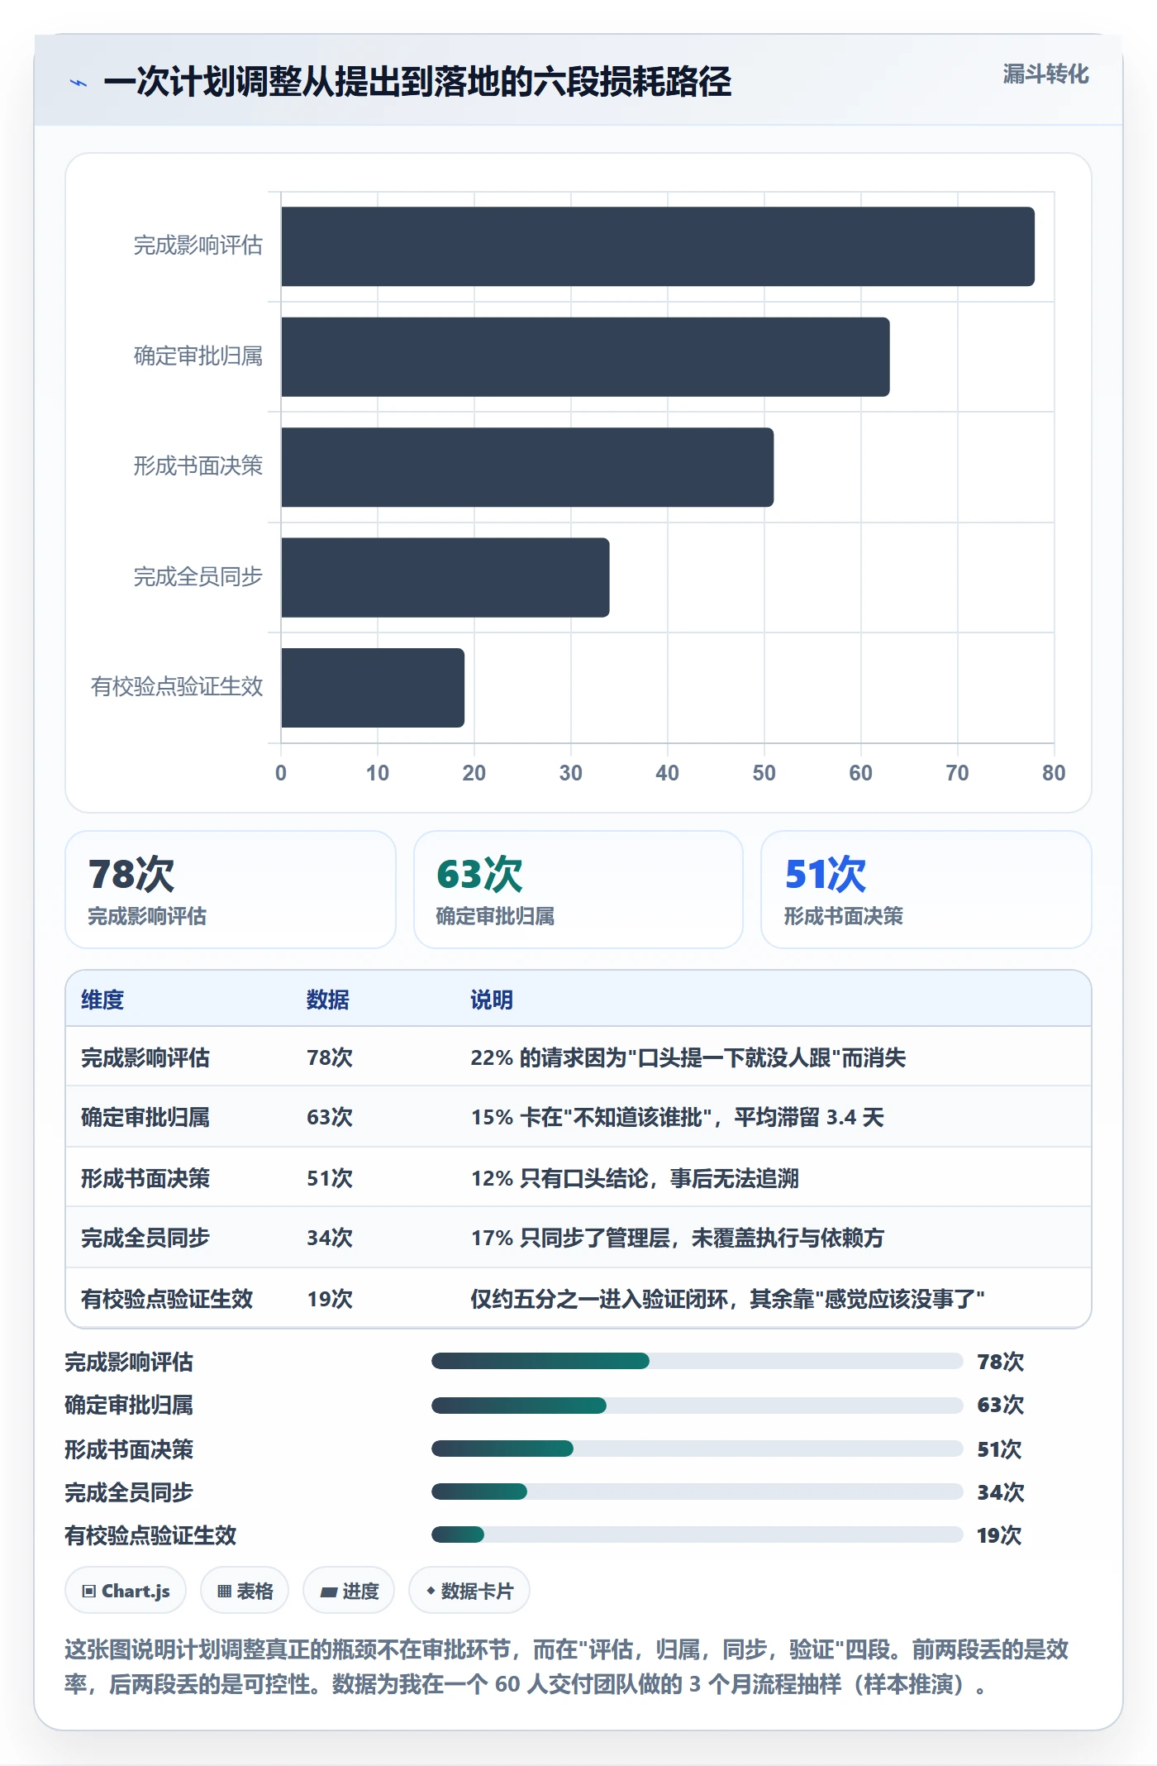Click the note 17% 只同步了管理层
This screenshot has height=1766, width=1157.
point(678,1238)
